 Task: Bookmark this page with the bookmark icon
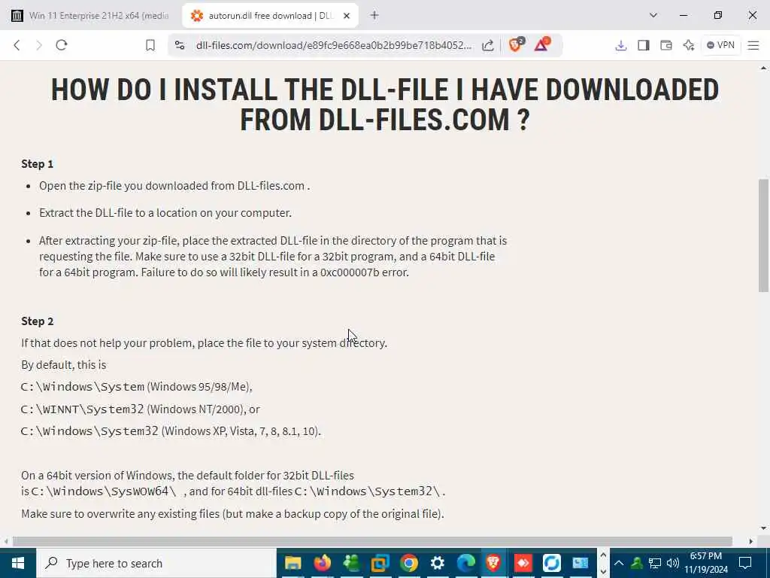point(150,45)
